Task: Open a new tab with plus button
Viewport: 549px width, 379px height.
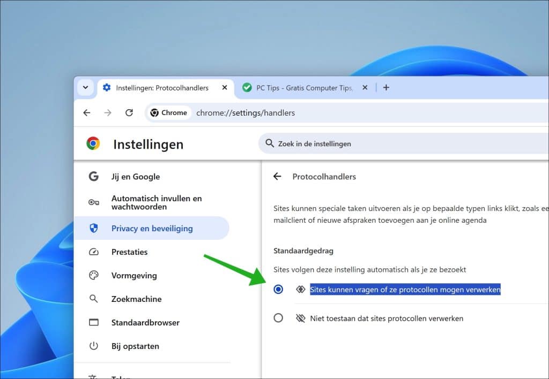Action: click(x=386, y=87)
